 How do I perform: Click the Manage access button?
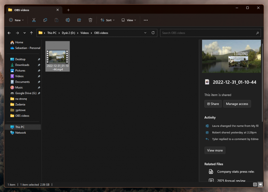237,104
